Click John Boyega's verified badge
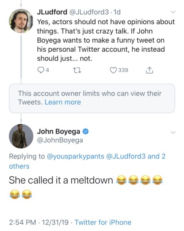The height and width of the screenshot is (231, 184). (x=86, y=131)
